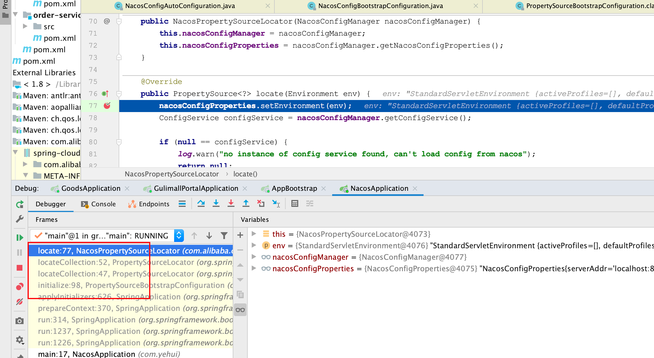Click NacosPropertySourceLocator breadcrumb
Image resolution: width=654 pixels, height=358 pixels.
(172, 174)
